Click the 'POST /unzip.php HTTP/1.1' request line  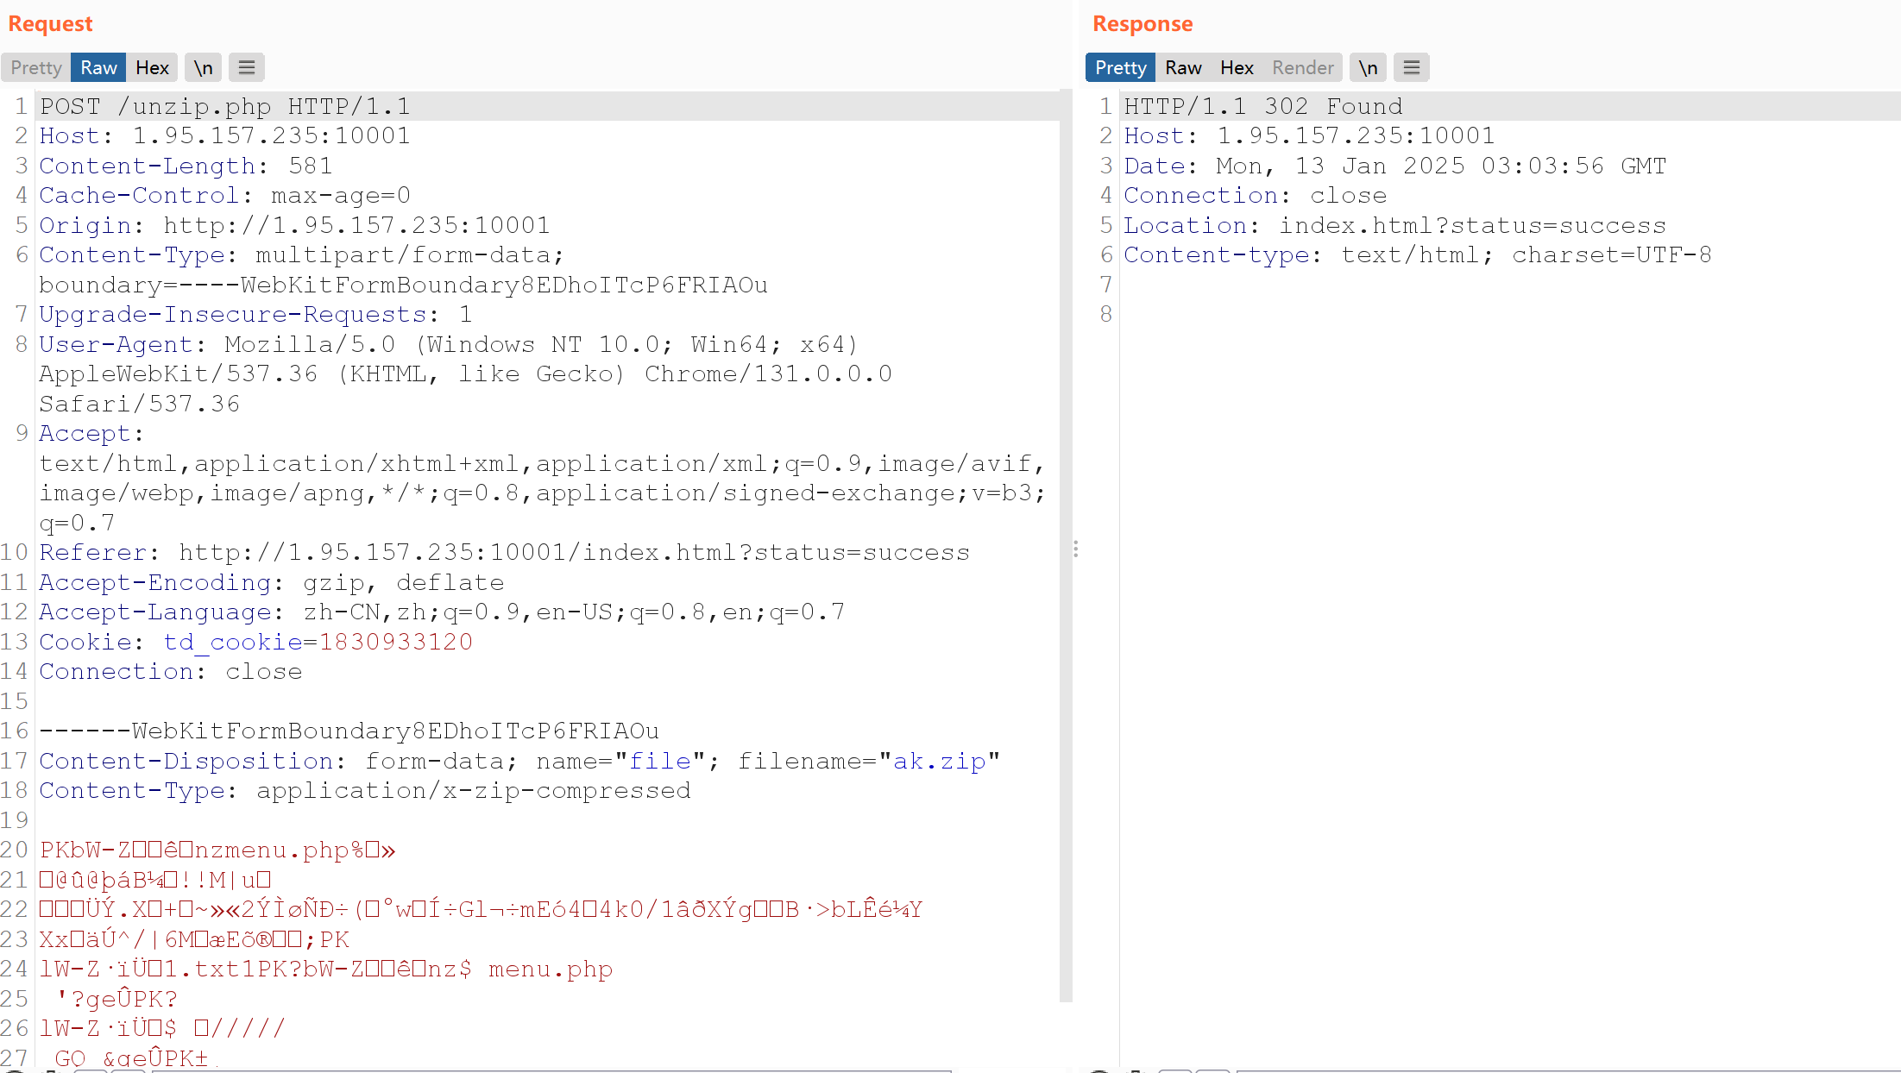click(225, 106)
